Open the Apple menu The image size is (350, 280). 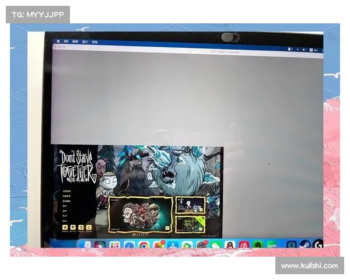coord(58,41)
